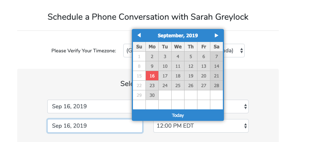Open the 12:00 PM EDT time dropdown
311x142 pixels.
(201, 126)
